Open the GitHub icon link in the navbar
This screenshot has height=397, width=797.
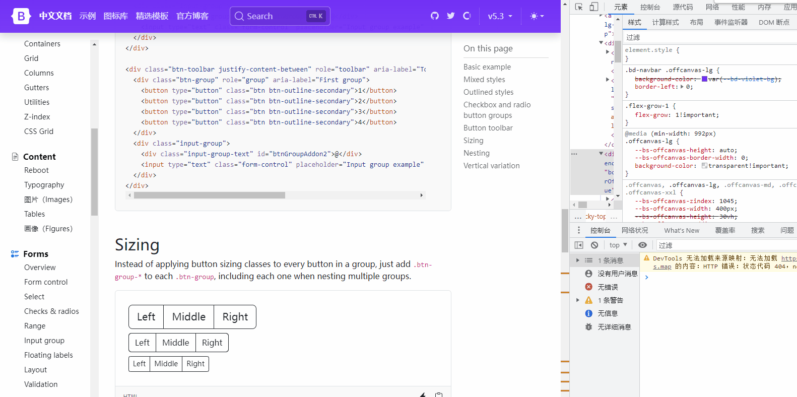[435, 16]
